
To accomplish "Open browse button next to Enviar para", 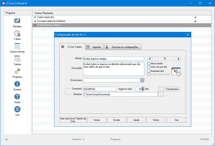I will [x=142, y=80].
